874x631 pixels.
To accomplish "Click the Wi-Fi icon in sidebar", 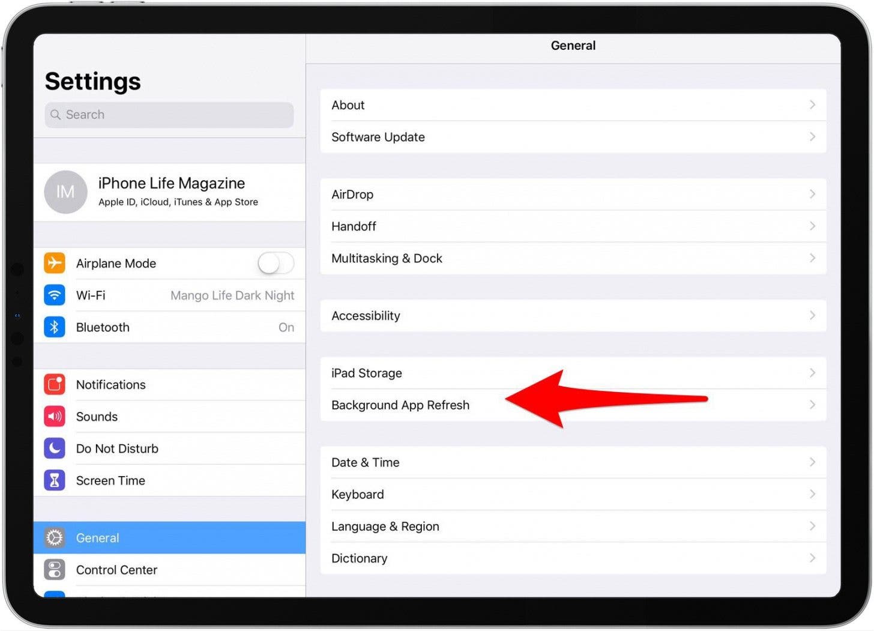I will point(55,295).
